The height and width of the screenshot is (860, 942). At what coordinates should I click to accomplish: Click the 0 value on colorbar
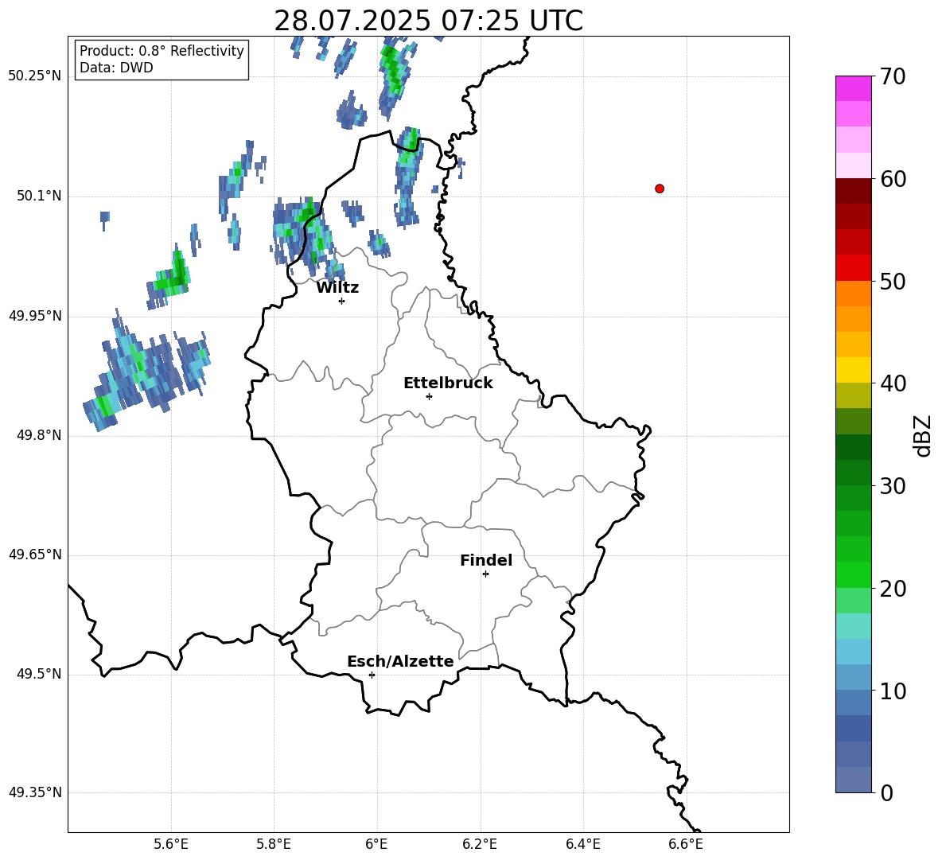[x=886, y=792]
